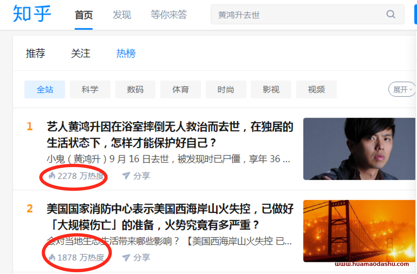Screen dimensions: 417x274
Task: Filter hot list by 科学 category
Action: (90, 89)
